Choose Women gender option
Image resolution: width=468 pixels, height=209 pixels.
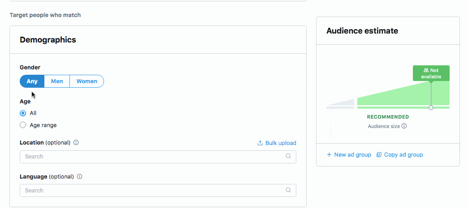[87, 81]
